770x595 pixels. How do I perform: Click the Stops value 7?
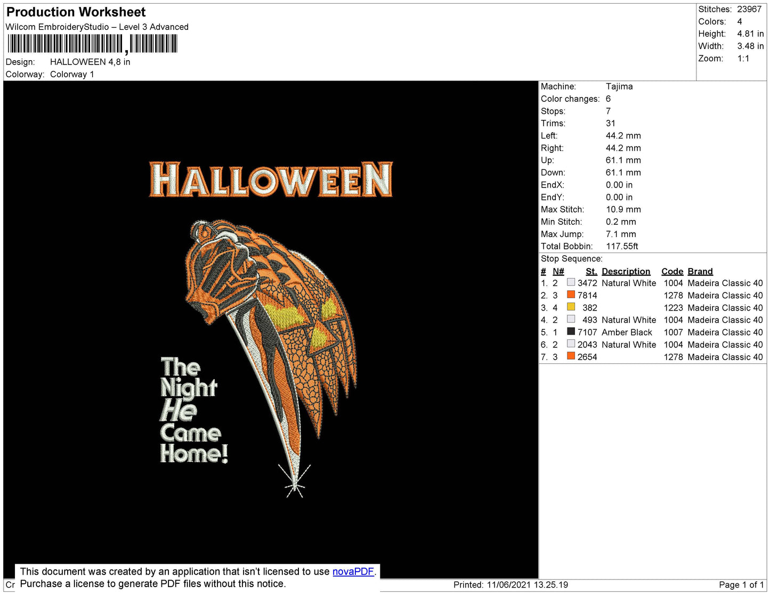pos(609,111)
